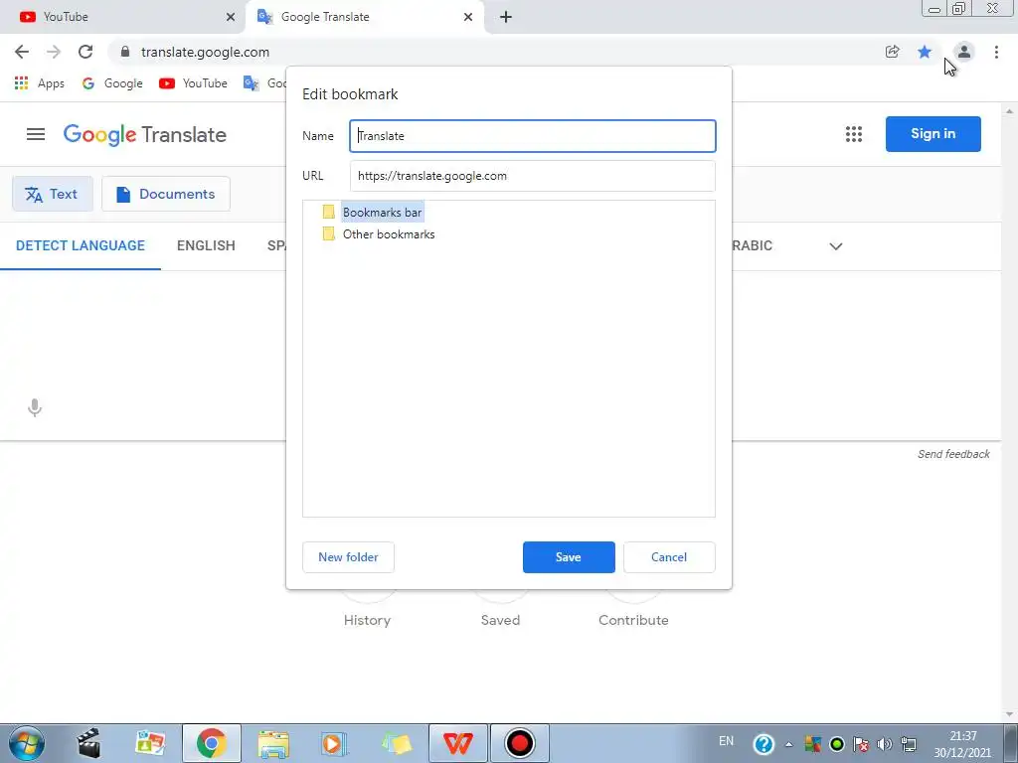Image resolution: width=1018 pixels, height=763 pixels.
Task: Open Saved translations
Action: (501, 620)
